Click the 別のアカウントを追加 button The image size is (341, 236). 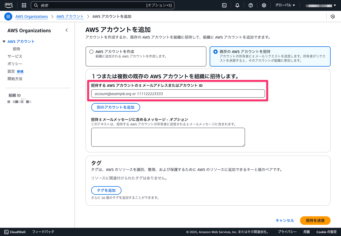tap(116, 107)
